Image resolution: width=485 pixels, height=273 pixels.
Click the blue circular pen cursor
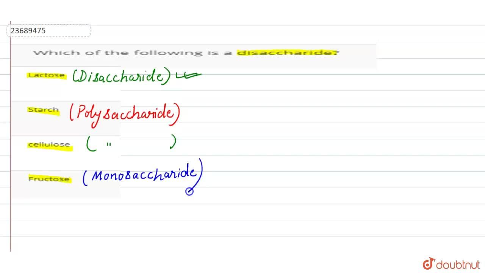tap(189, 191)
